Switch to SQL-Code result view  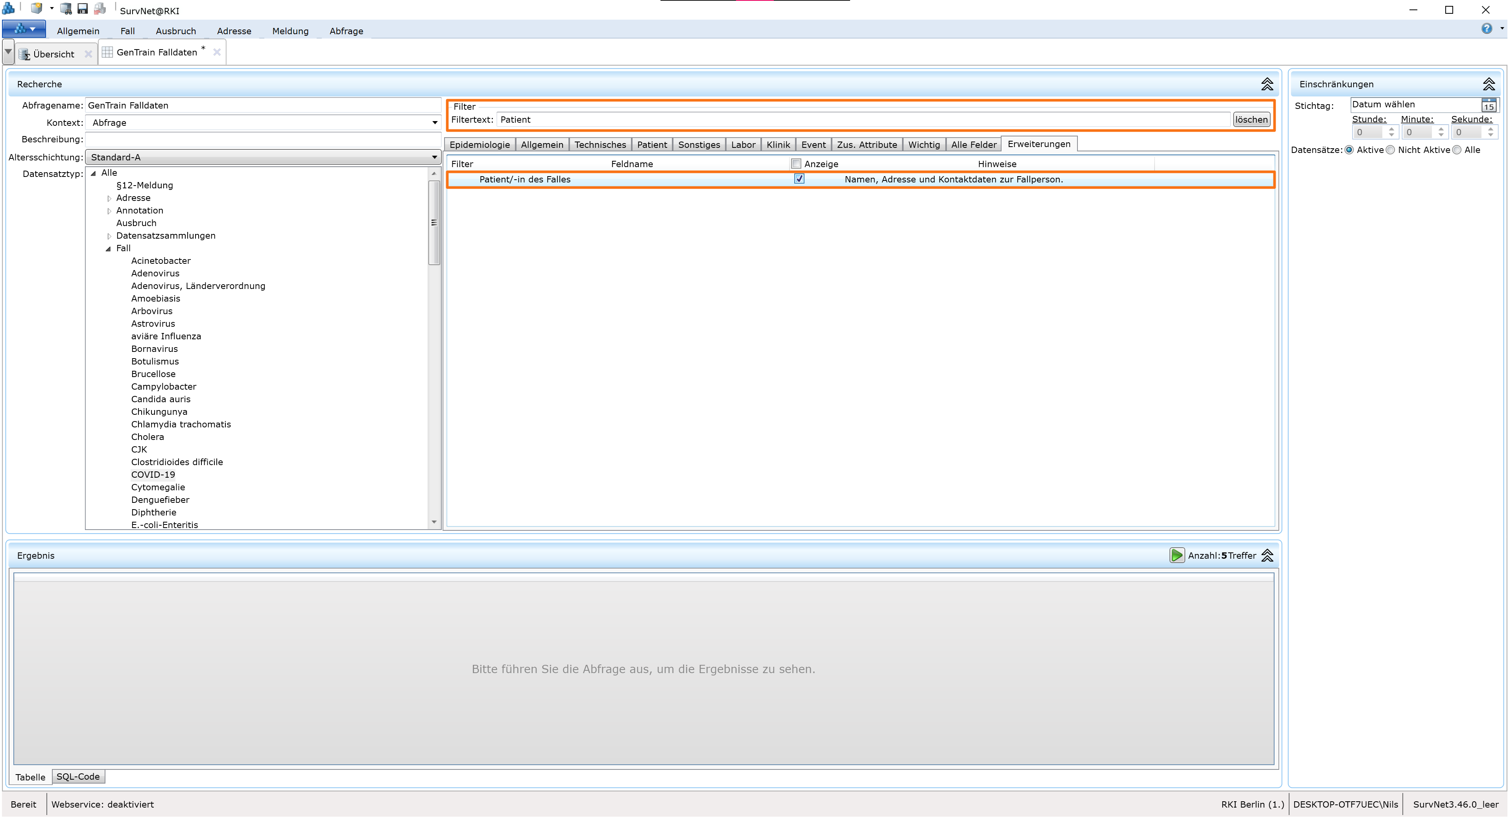(x=78, y=777)
